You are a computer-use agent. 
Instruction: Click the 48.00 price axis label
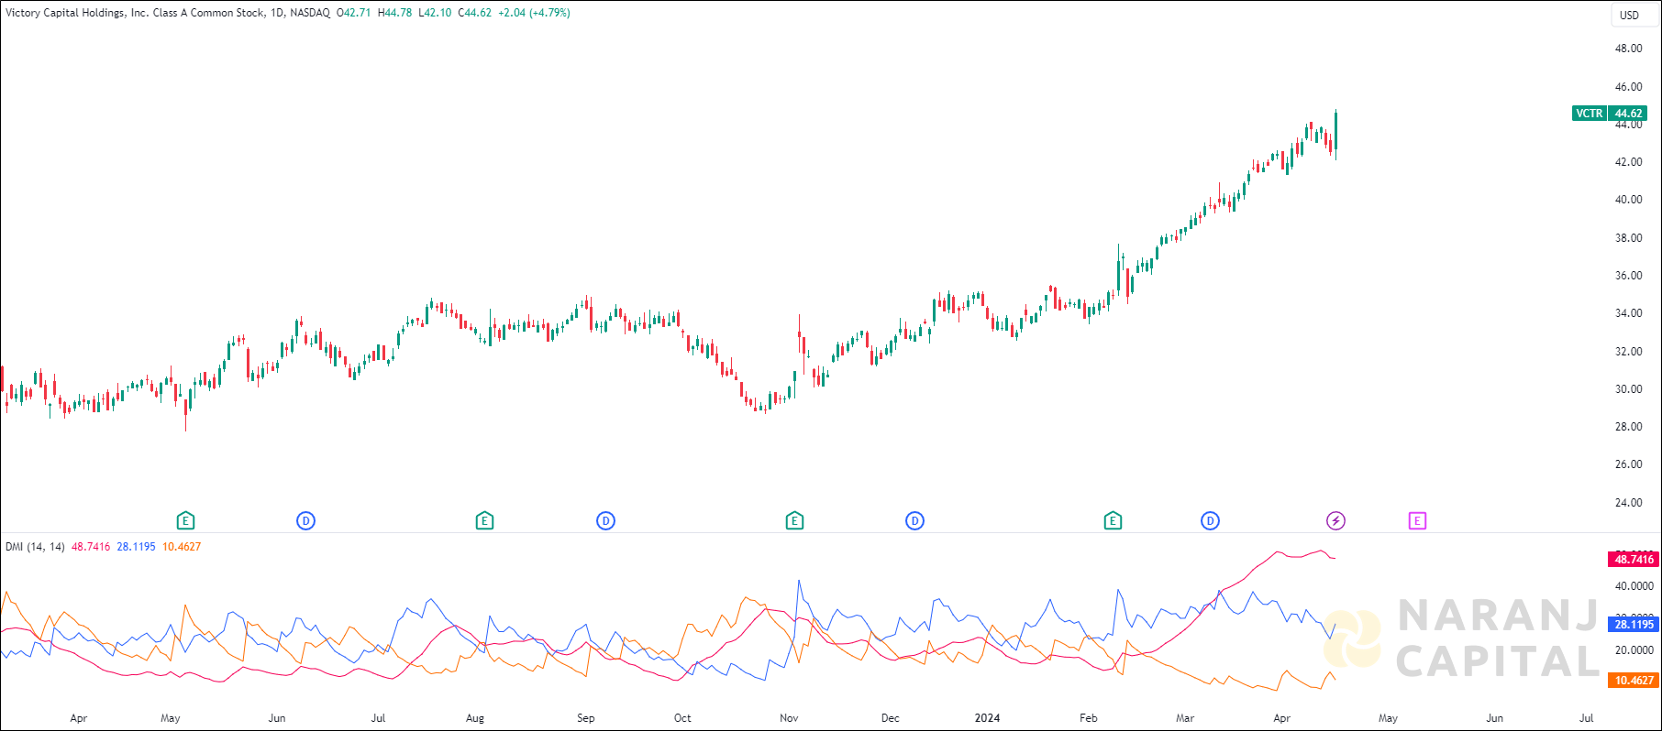click(1628, 49)
